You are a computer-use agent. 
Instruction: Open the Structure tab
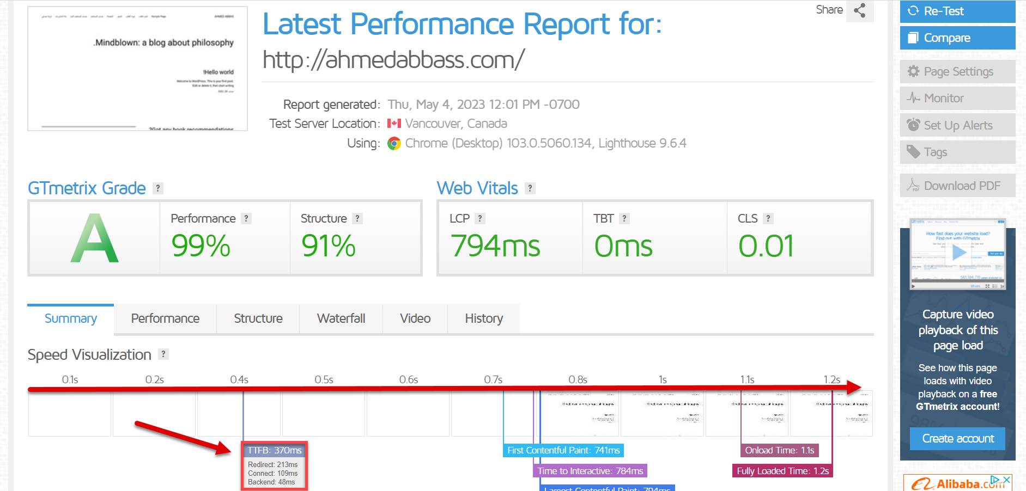[258, 318]
